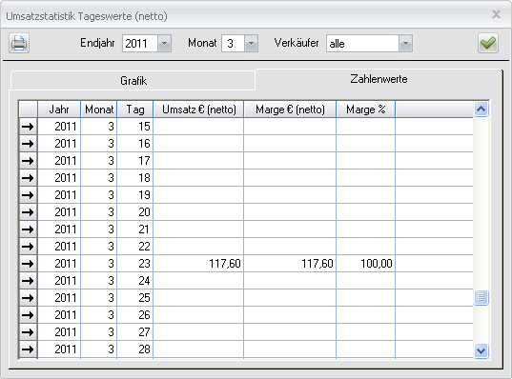Open the Monat dropdown arrow
Viewport: 512px width, 379px height.
click(x=251, y=44)
